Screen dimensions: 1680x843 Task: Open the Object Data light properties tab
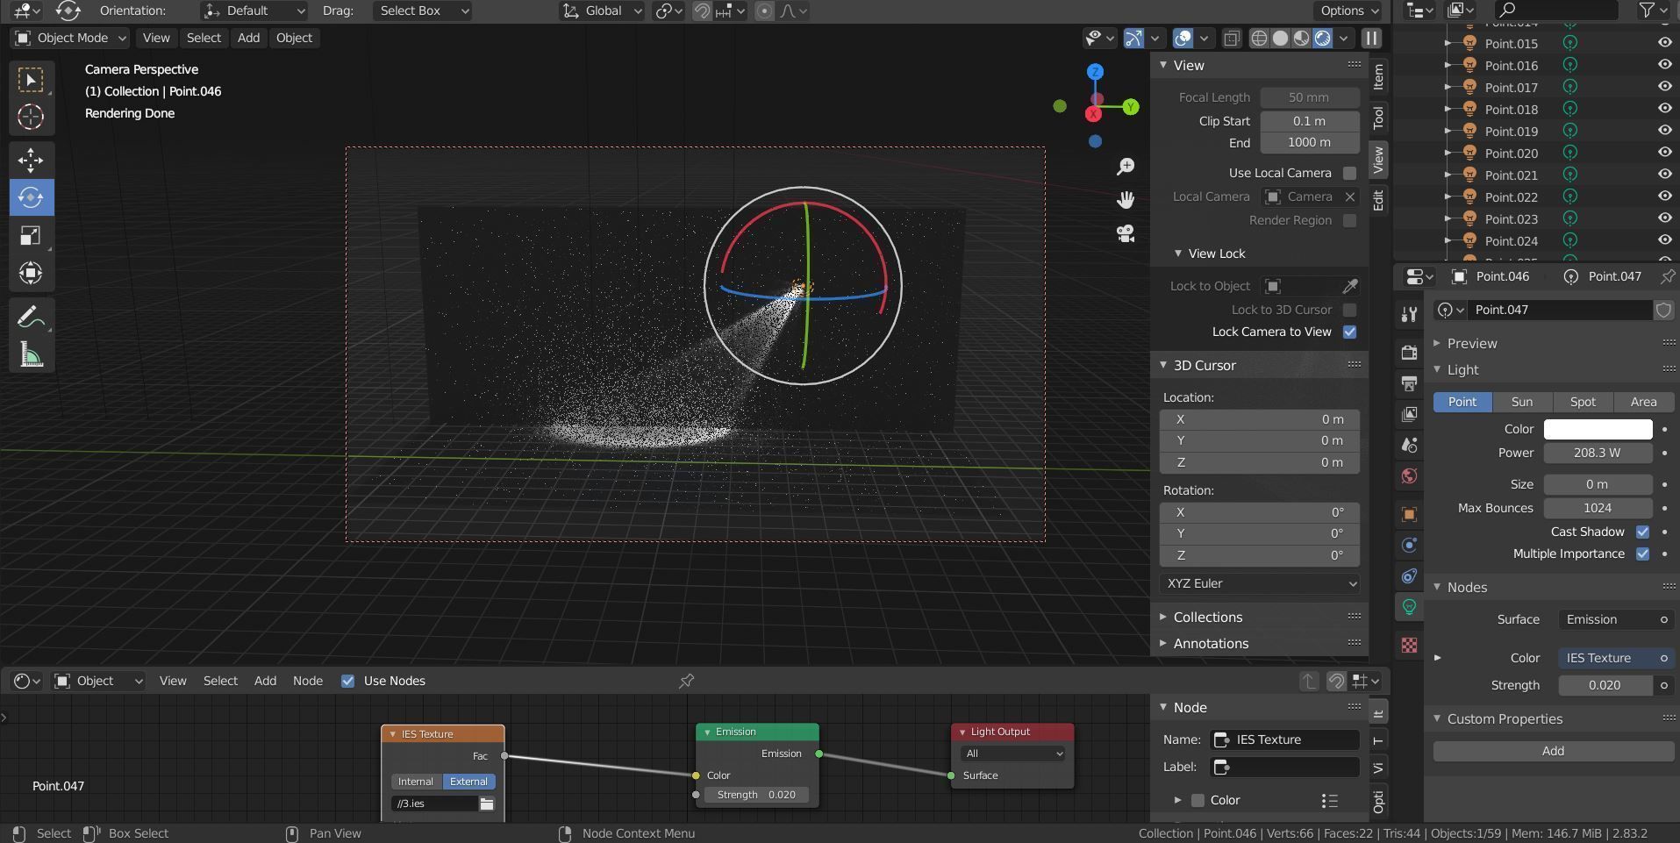pos(1409,606)
